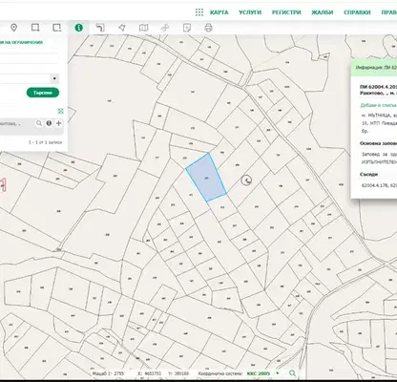Screen dimensions: 397x382
Task: Click the Съседи heading in info panel
Action: pos(368,174)
